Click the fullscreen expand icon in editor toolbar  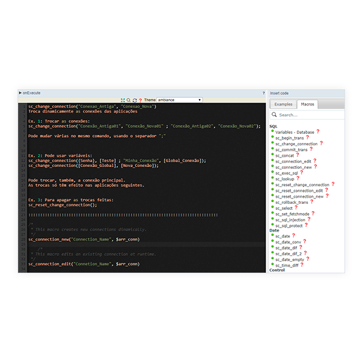(x=122, y=100)
